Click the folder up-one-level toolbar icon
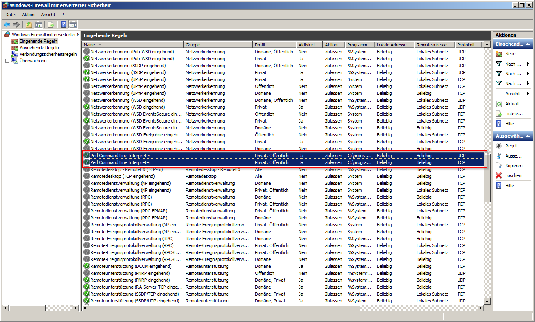Viewport: 535px width, 322px height. (x=29, y=24)
